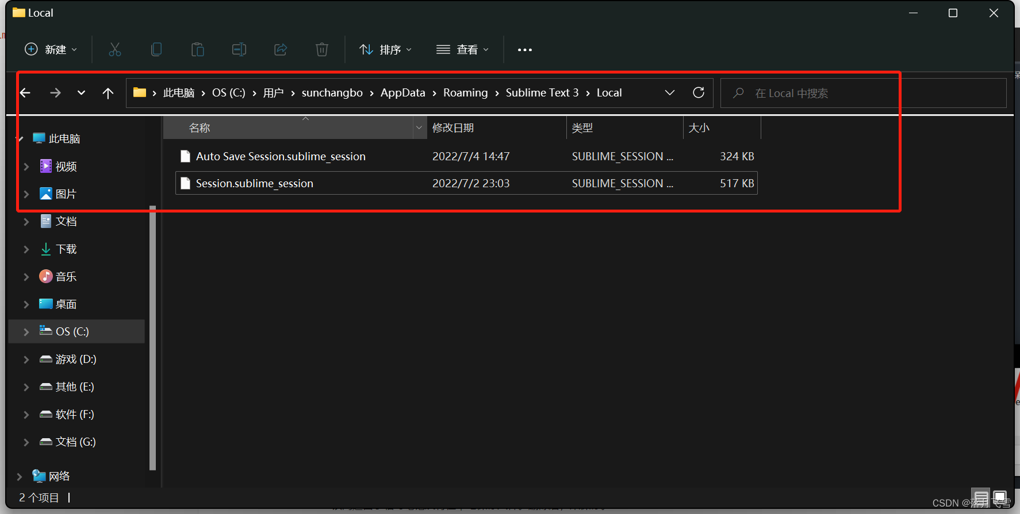
Task: Click the search box 在 Local 中搜索
Action: 864,93
